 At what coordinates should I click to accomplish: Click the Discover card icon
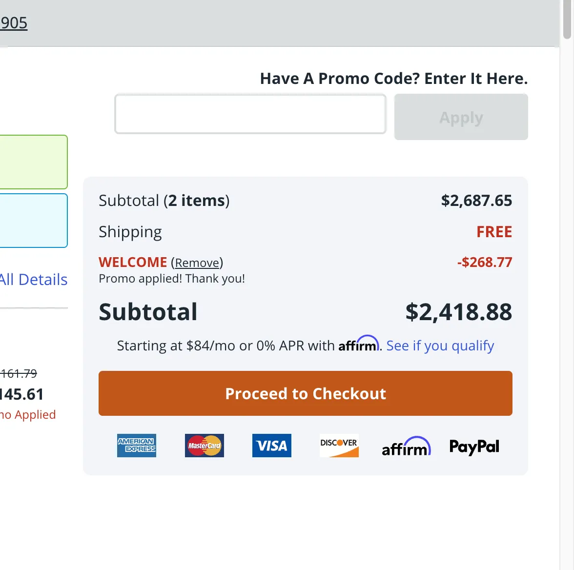[339, 446]
